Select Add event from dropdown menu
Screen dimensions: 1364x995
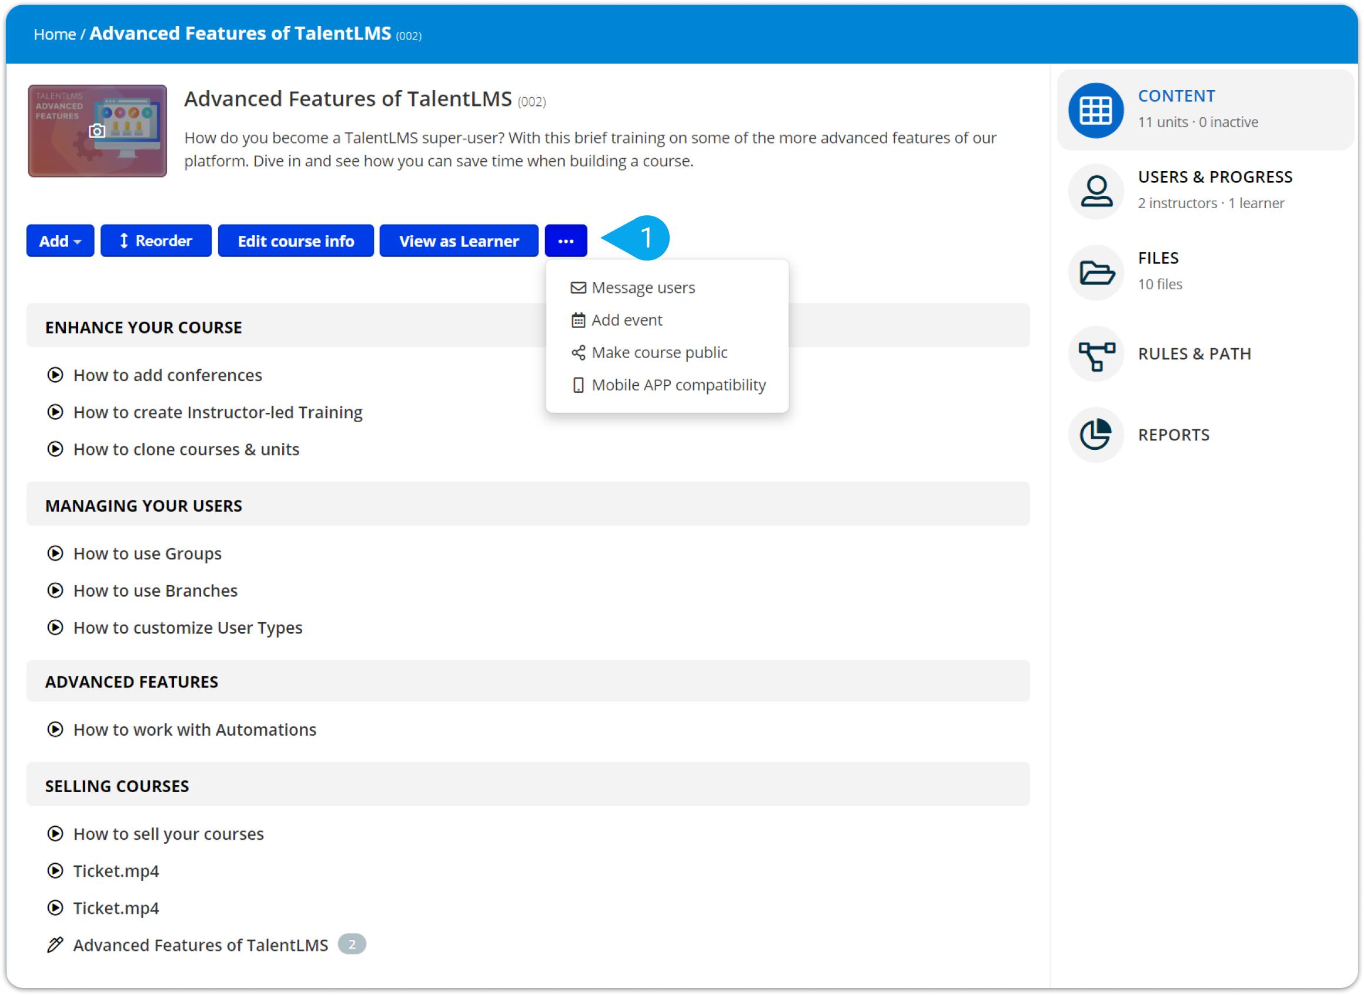(626, 320)
